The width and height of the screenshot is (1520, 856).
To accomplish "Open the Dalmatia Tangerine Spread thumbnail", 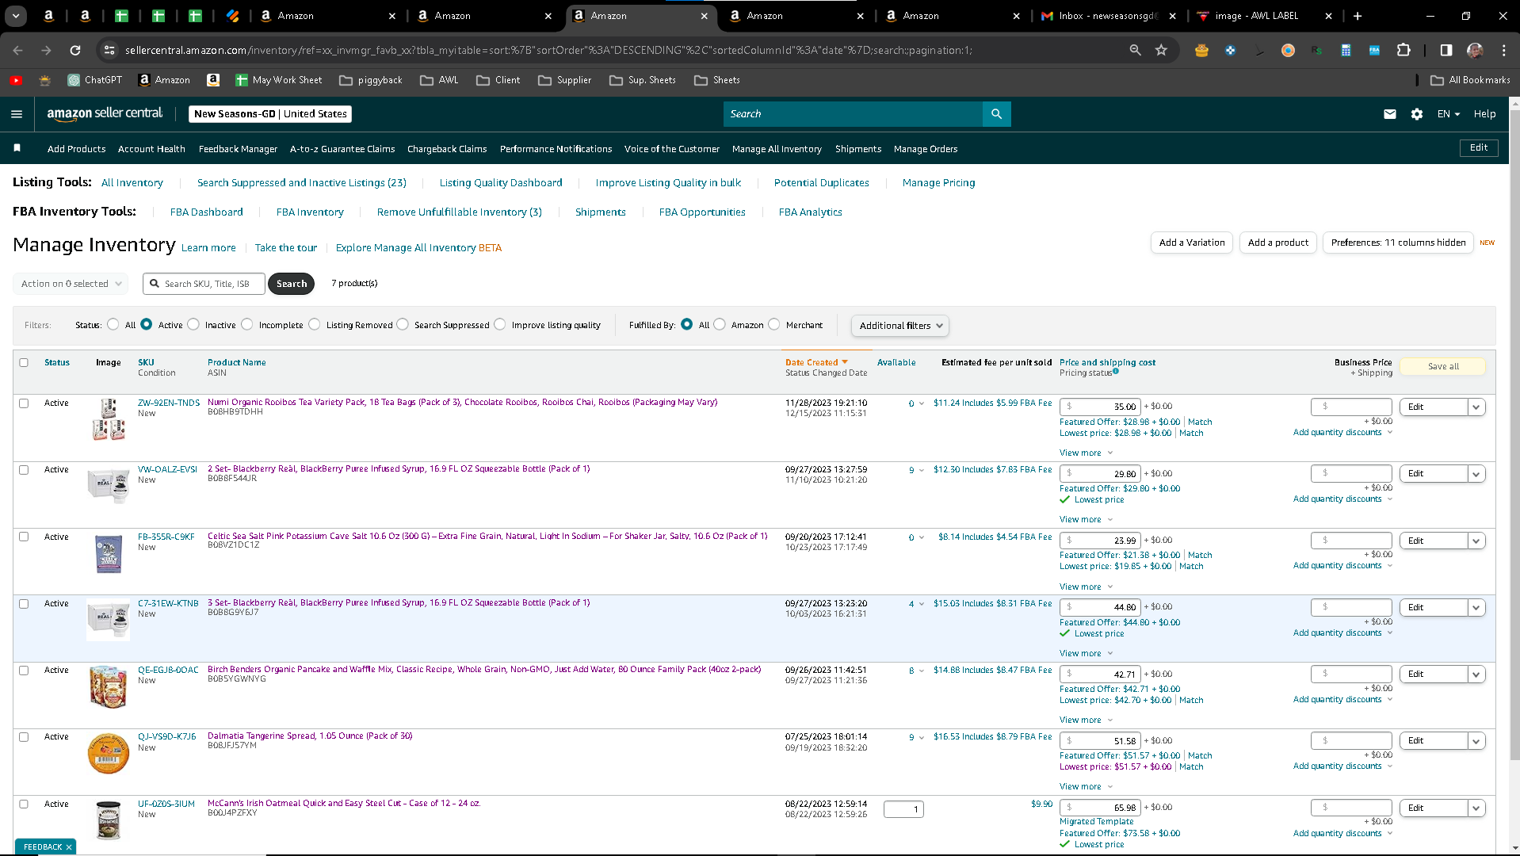I will (109, 753).
